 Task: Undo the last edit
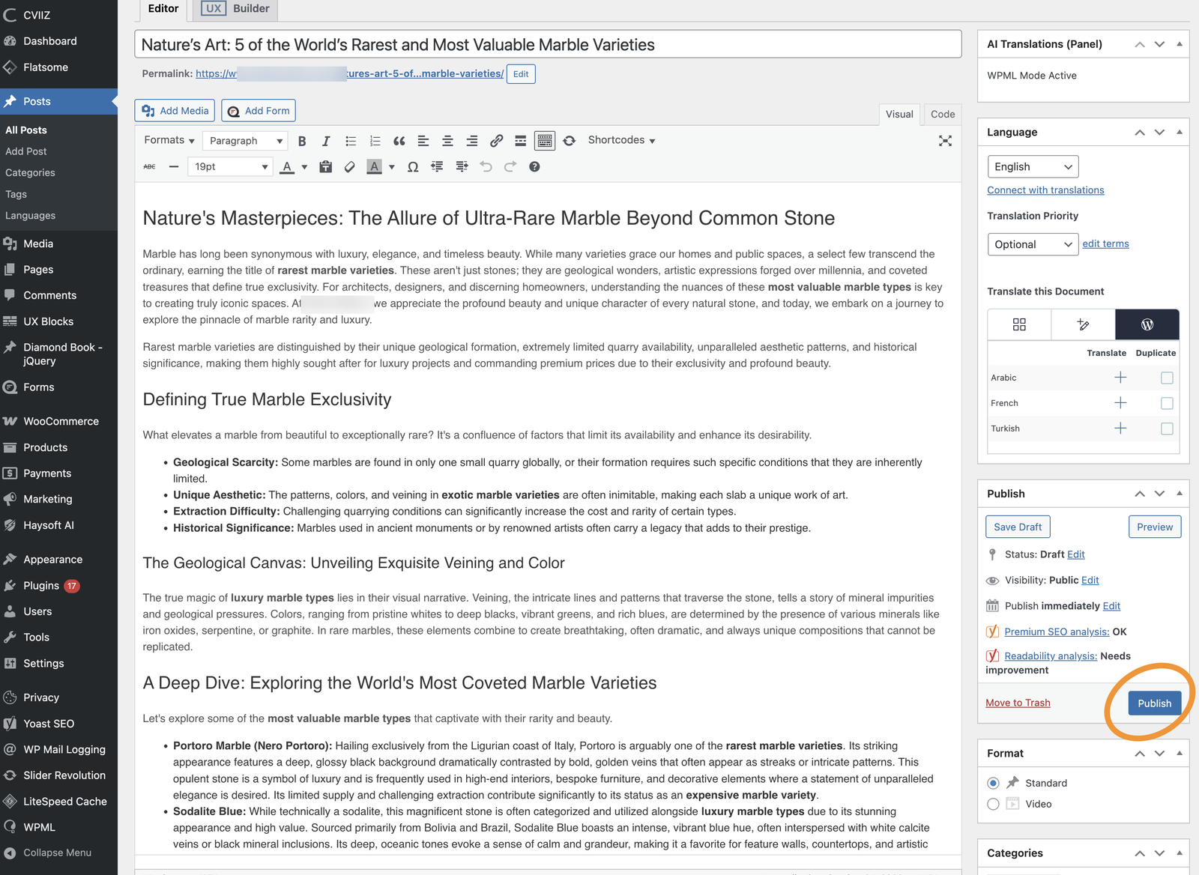[x=486, y=167]
